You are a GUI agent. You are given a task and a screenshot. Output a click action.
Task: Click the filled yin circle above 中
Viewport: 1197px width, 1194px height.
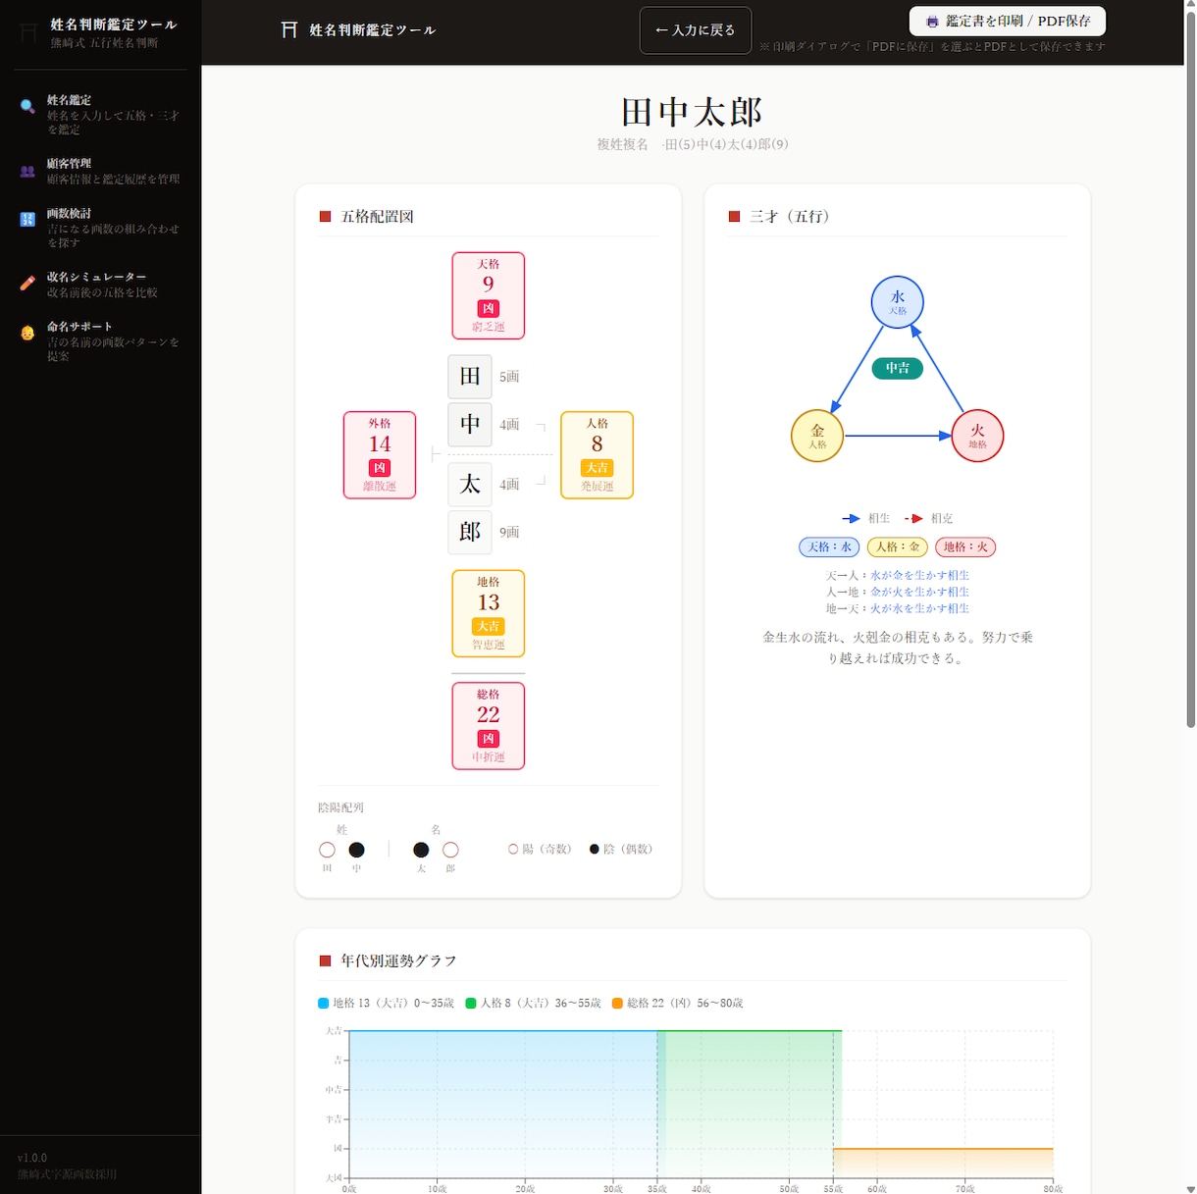(x=357, y=850)
